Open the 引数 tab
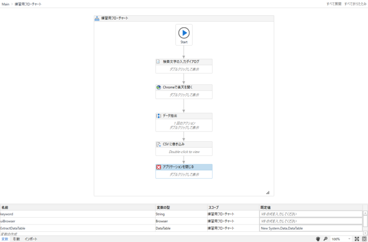The width and height of the screenshot is (368, 242). pos(16,239)
